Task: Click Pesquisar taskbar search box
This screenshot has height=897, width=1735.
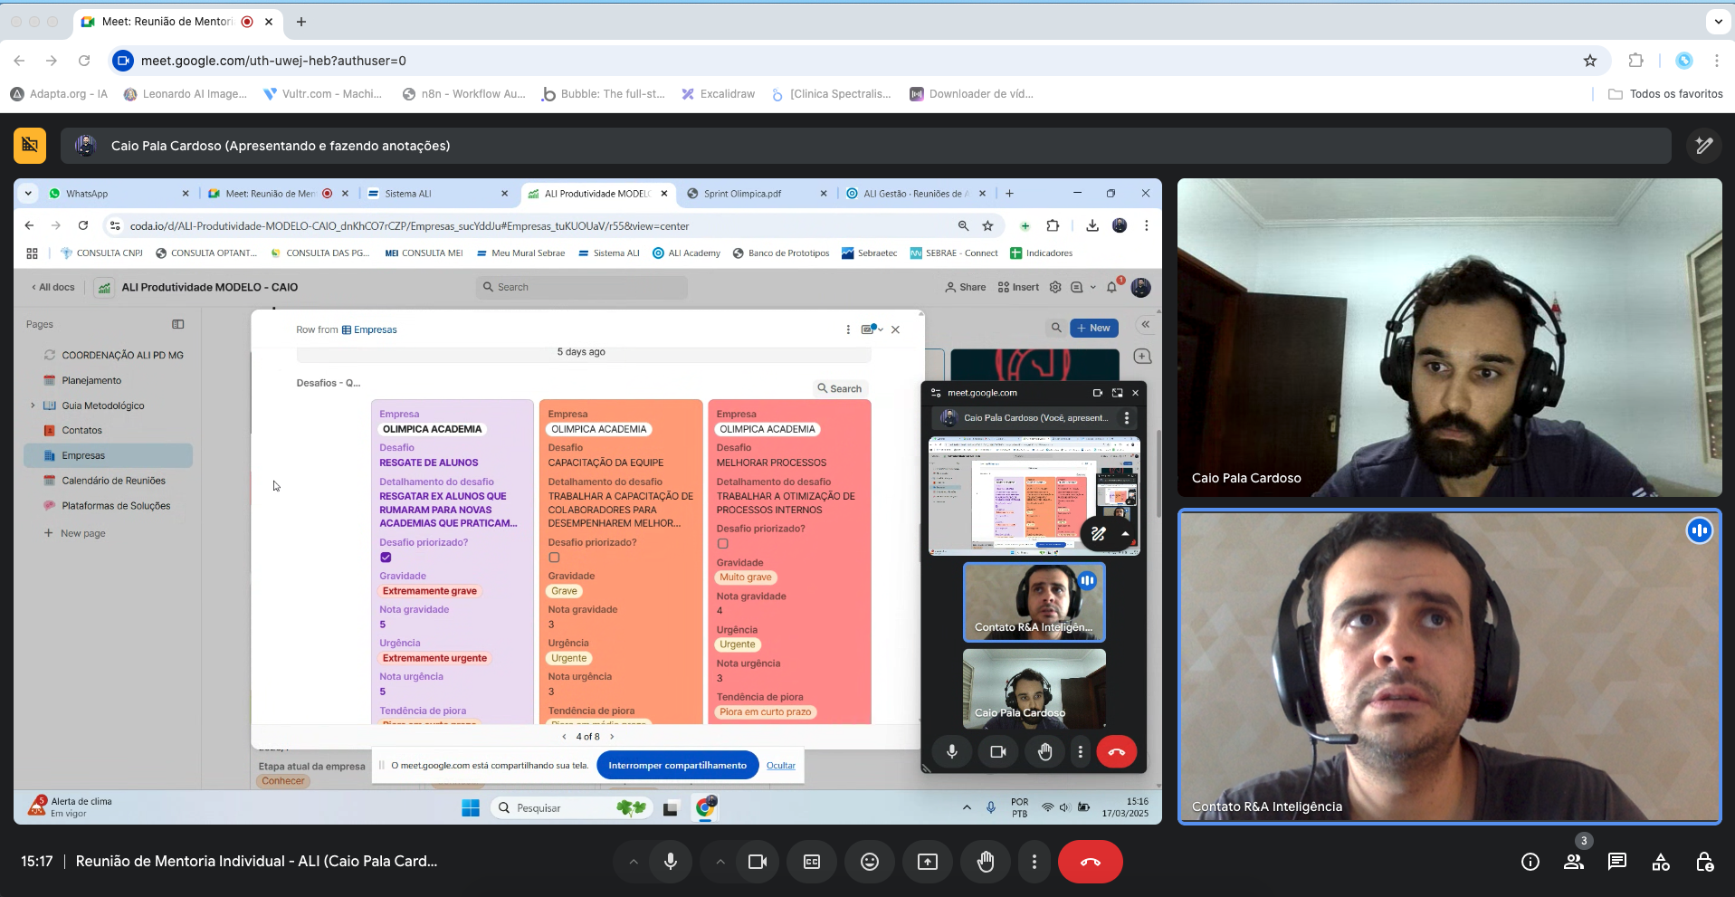Action: coord(570,807)
